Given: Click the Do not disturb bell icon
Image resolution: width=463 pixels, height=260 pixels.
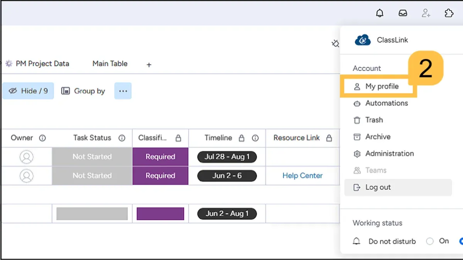Looking at the screenshot, I should click(x=357, y=242).
